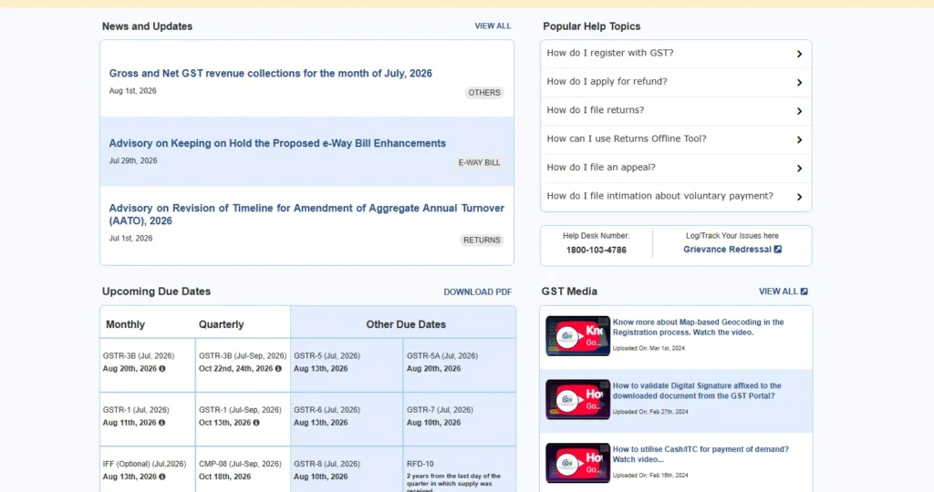This screenshot has width=934, height=492.
Task: Click IFF (Optional) (Jul,2026) cell
Action: coord(147,469)
